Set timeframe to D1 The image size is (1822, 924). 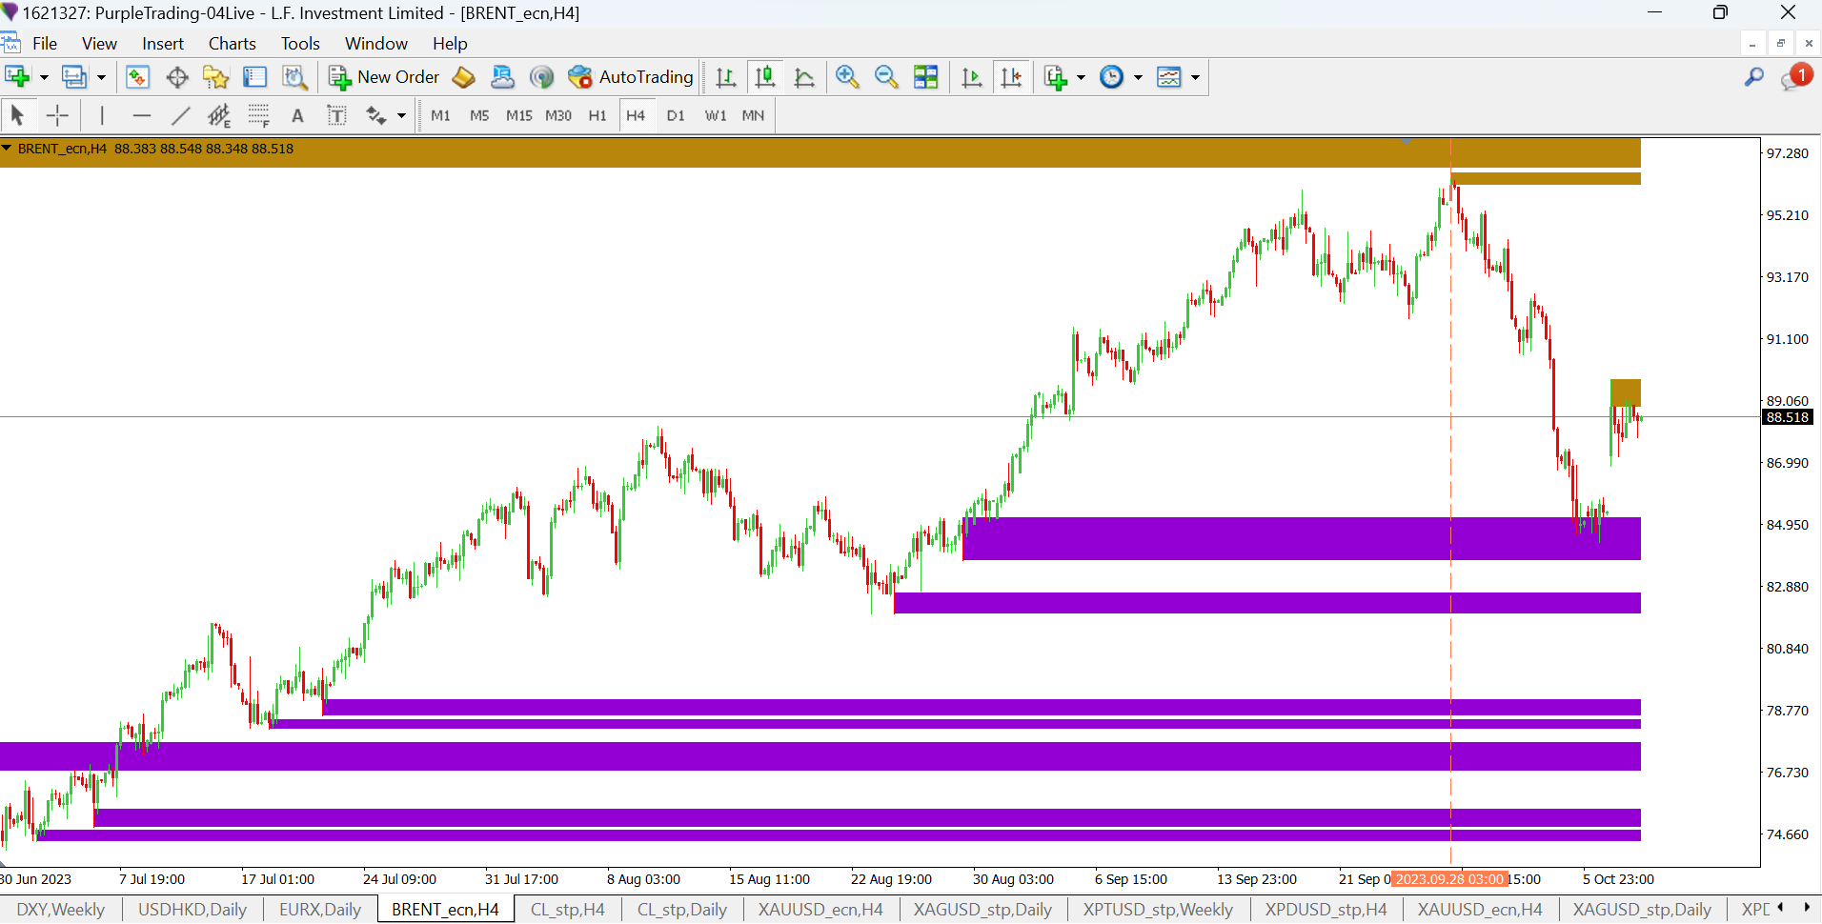676,116
